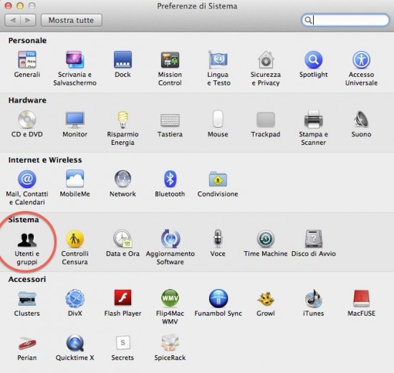Focus the preferences search field

pyautogui.click(x=345, y=20)
